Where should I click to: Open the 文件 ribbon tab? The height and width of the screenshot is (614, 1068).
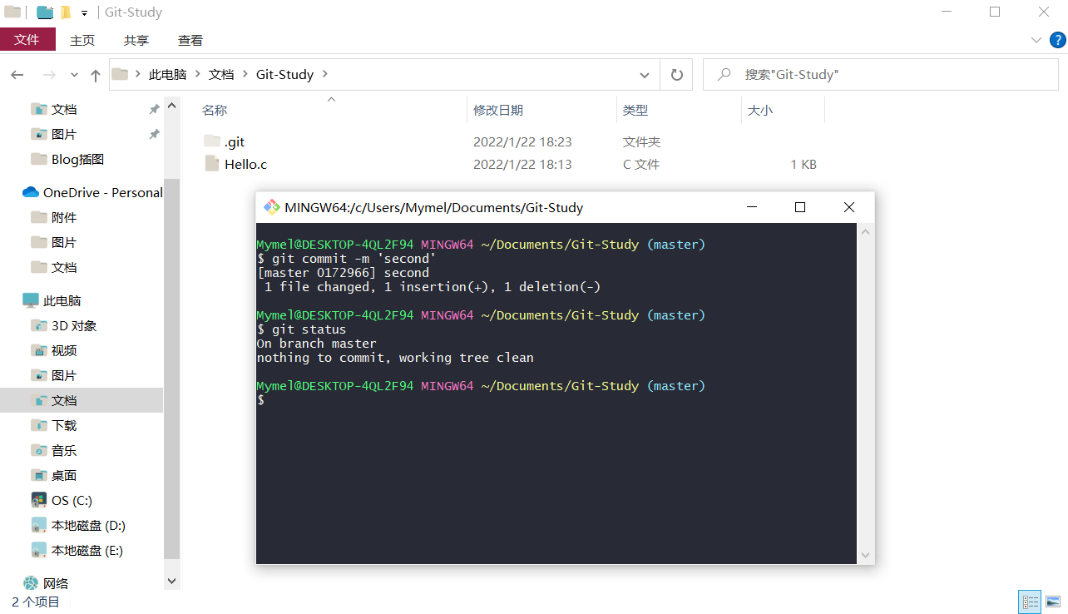tap(27, 39)
